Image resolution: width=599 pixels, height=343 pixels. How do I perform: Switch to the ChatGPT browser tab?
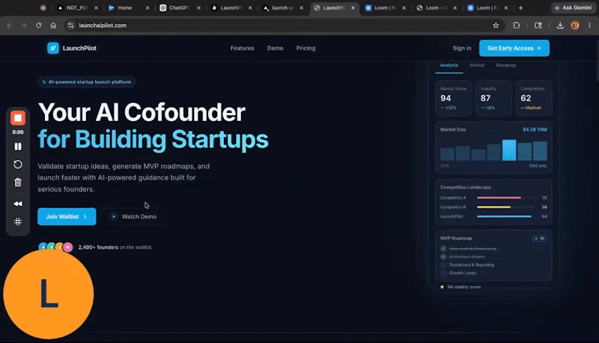[x=179, y=7]
